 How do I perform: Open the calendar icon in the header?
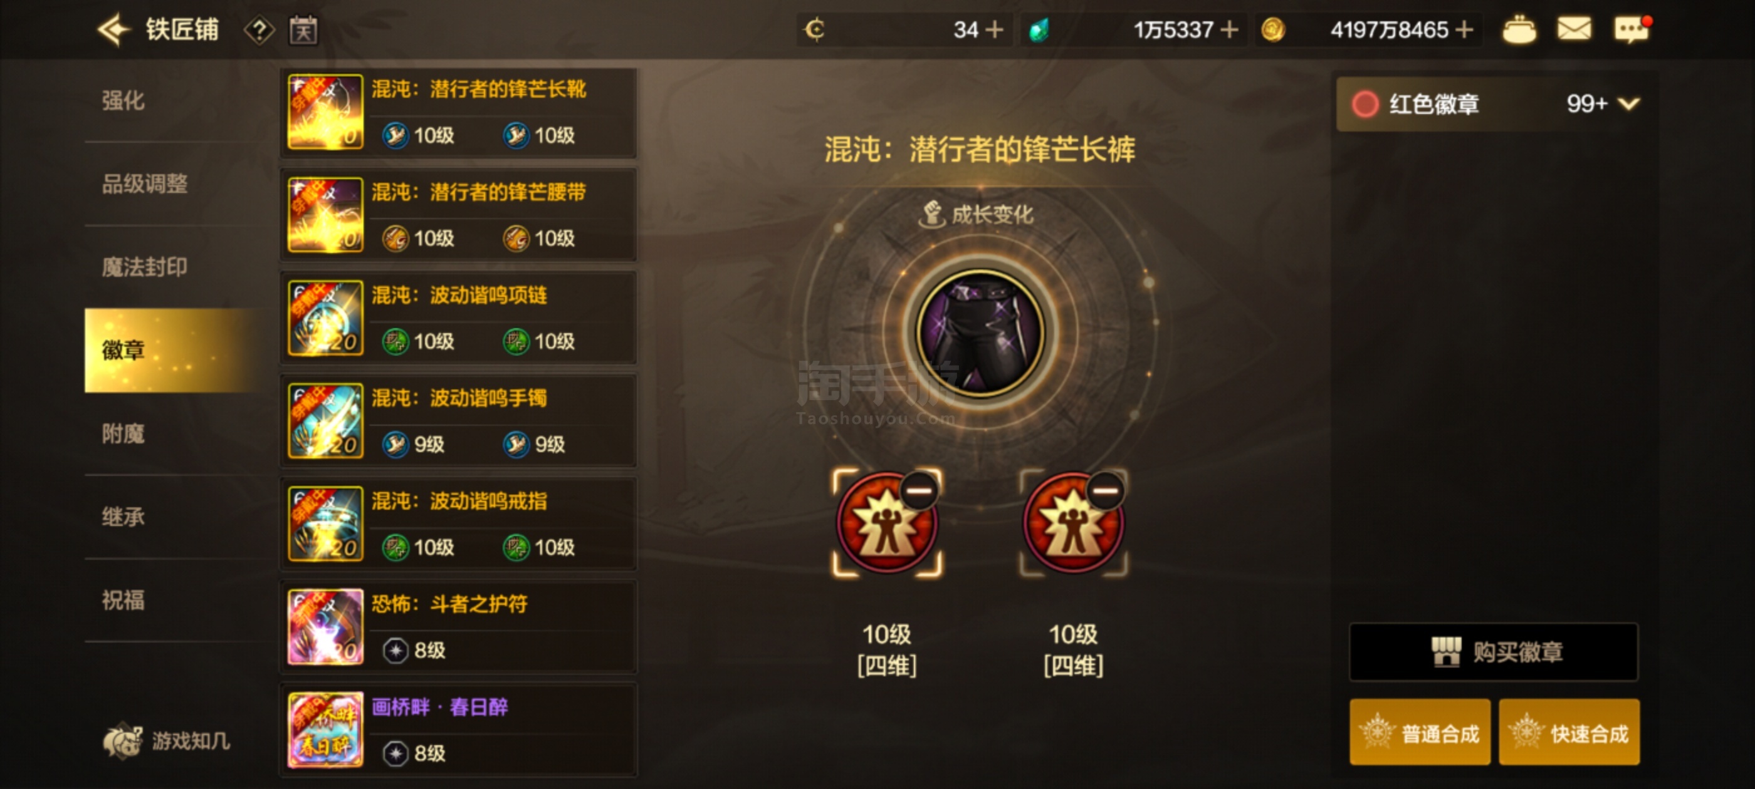(x=303, y=30)
